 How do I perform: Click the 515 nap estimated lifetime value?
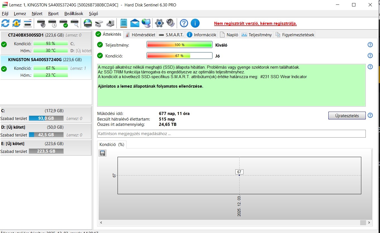[x=167, y=119]
